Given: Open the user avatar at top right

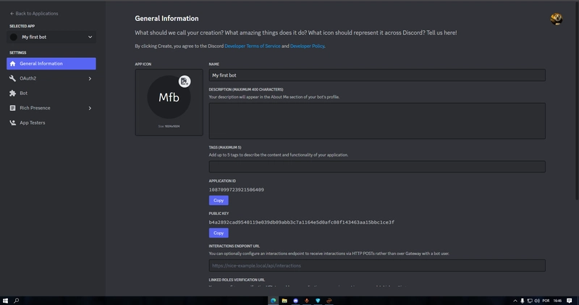Looking at the screenshot, I should 557,19.
